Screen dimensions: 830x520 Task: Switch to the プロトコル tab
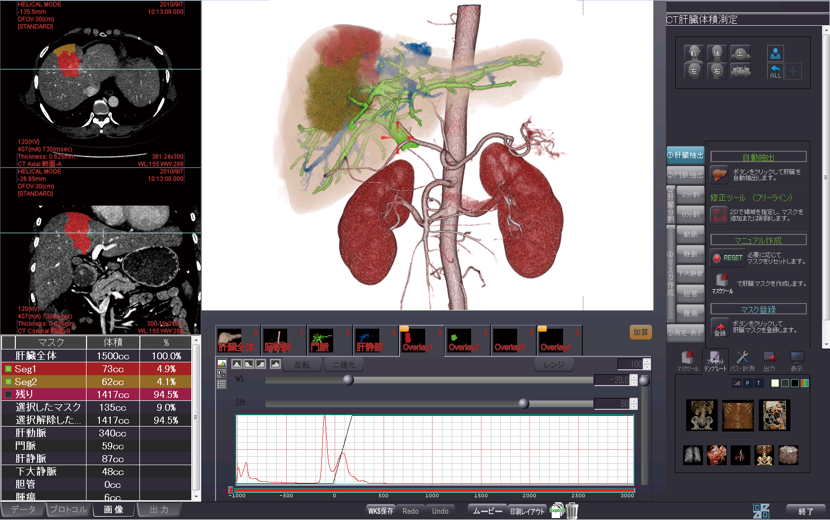[68, 510]
